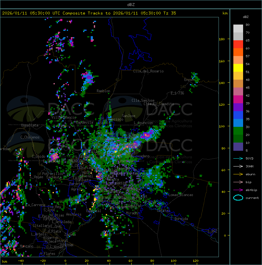Click the -40 km tick on horizontal axis
This screenshot has height=265, width=262.
pos(21,261)
